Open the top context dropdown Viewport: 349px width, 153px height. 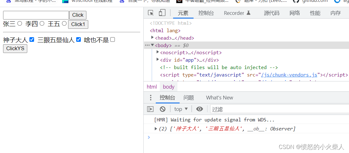point(181,109)
